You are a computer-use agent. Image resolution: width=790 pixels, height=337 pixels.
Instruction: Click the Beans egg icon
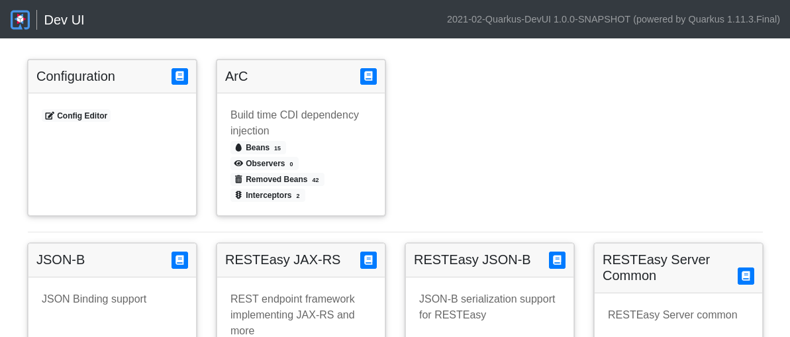coord(239,148)
